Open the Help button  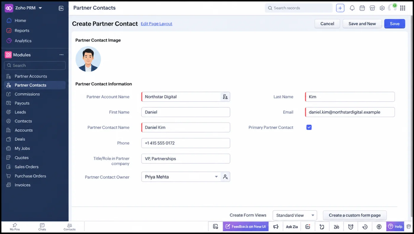395,227
